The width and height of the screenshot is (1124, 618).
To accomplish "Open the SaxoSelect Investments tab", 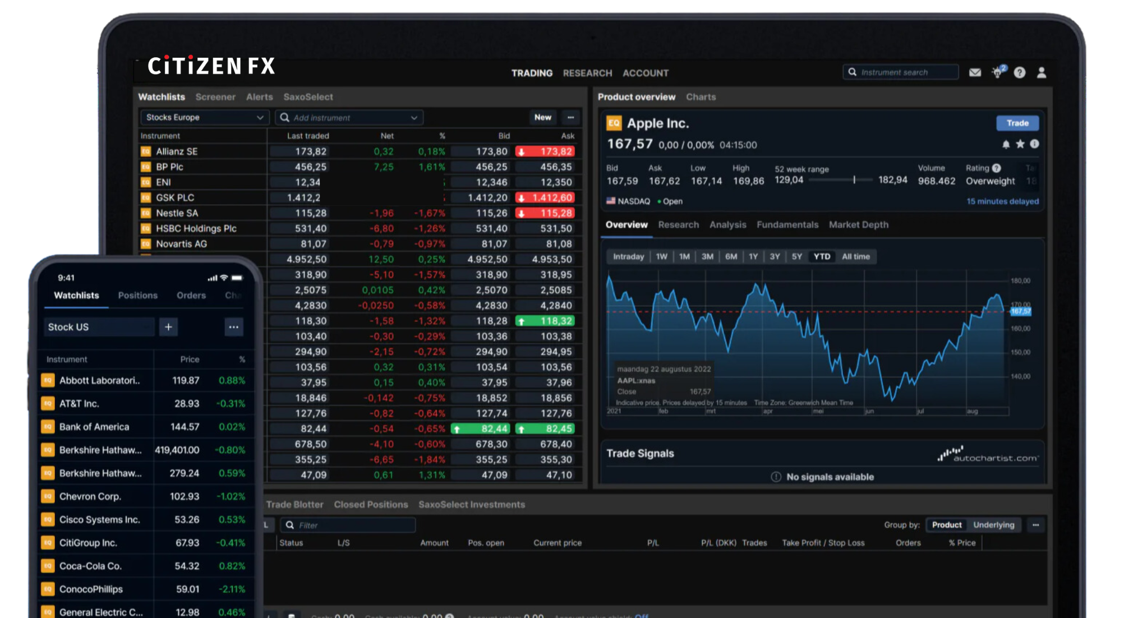I will pyautogui.click(x=472, y=505).
